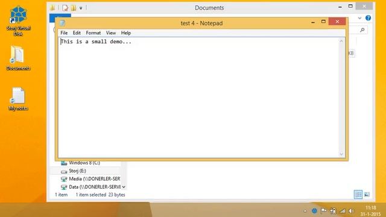Show hidden system tray icons

[x=305, y=211]
